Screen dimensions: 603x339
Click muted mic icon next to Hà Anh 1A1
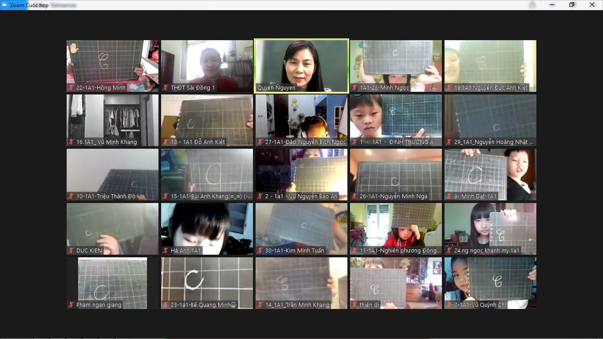click(166, 251)
